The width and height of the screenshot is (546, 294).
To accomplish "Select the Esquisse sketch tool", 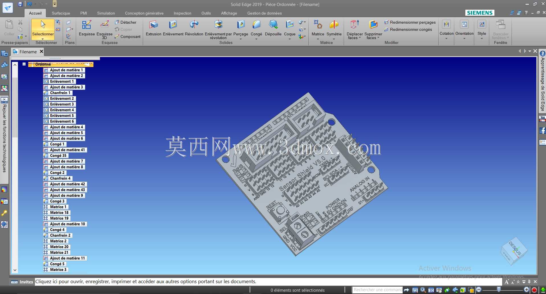I will tap(87, 28).
